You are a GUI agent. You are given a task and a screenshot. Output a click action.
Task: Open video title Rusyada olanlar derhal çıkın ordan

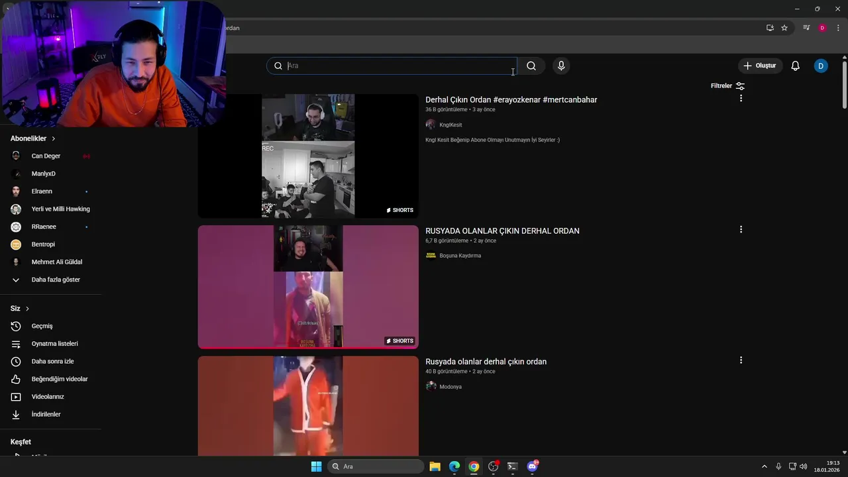click(x=486, y=362)
